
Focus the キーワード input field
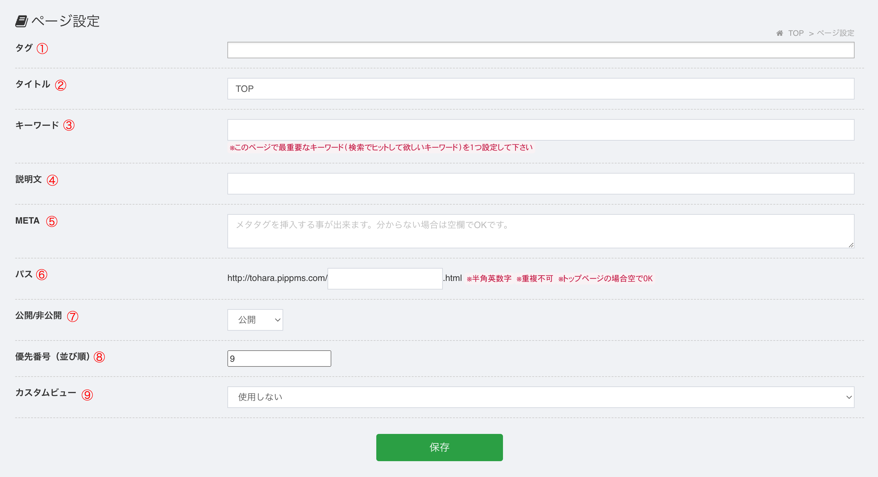coord(541,130)
